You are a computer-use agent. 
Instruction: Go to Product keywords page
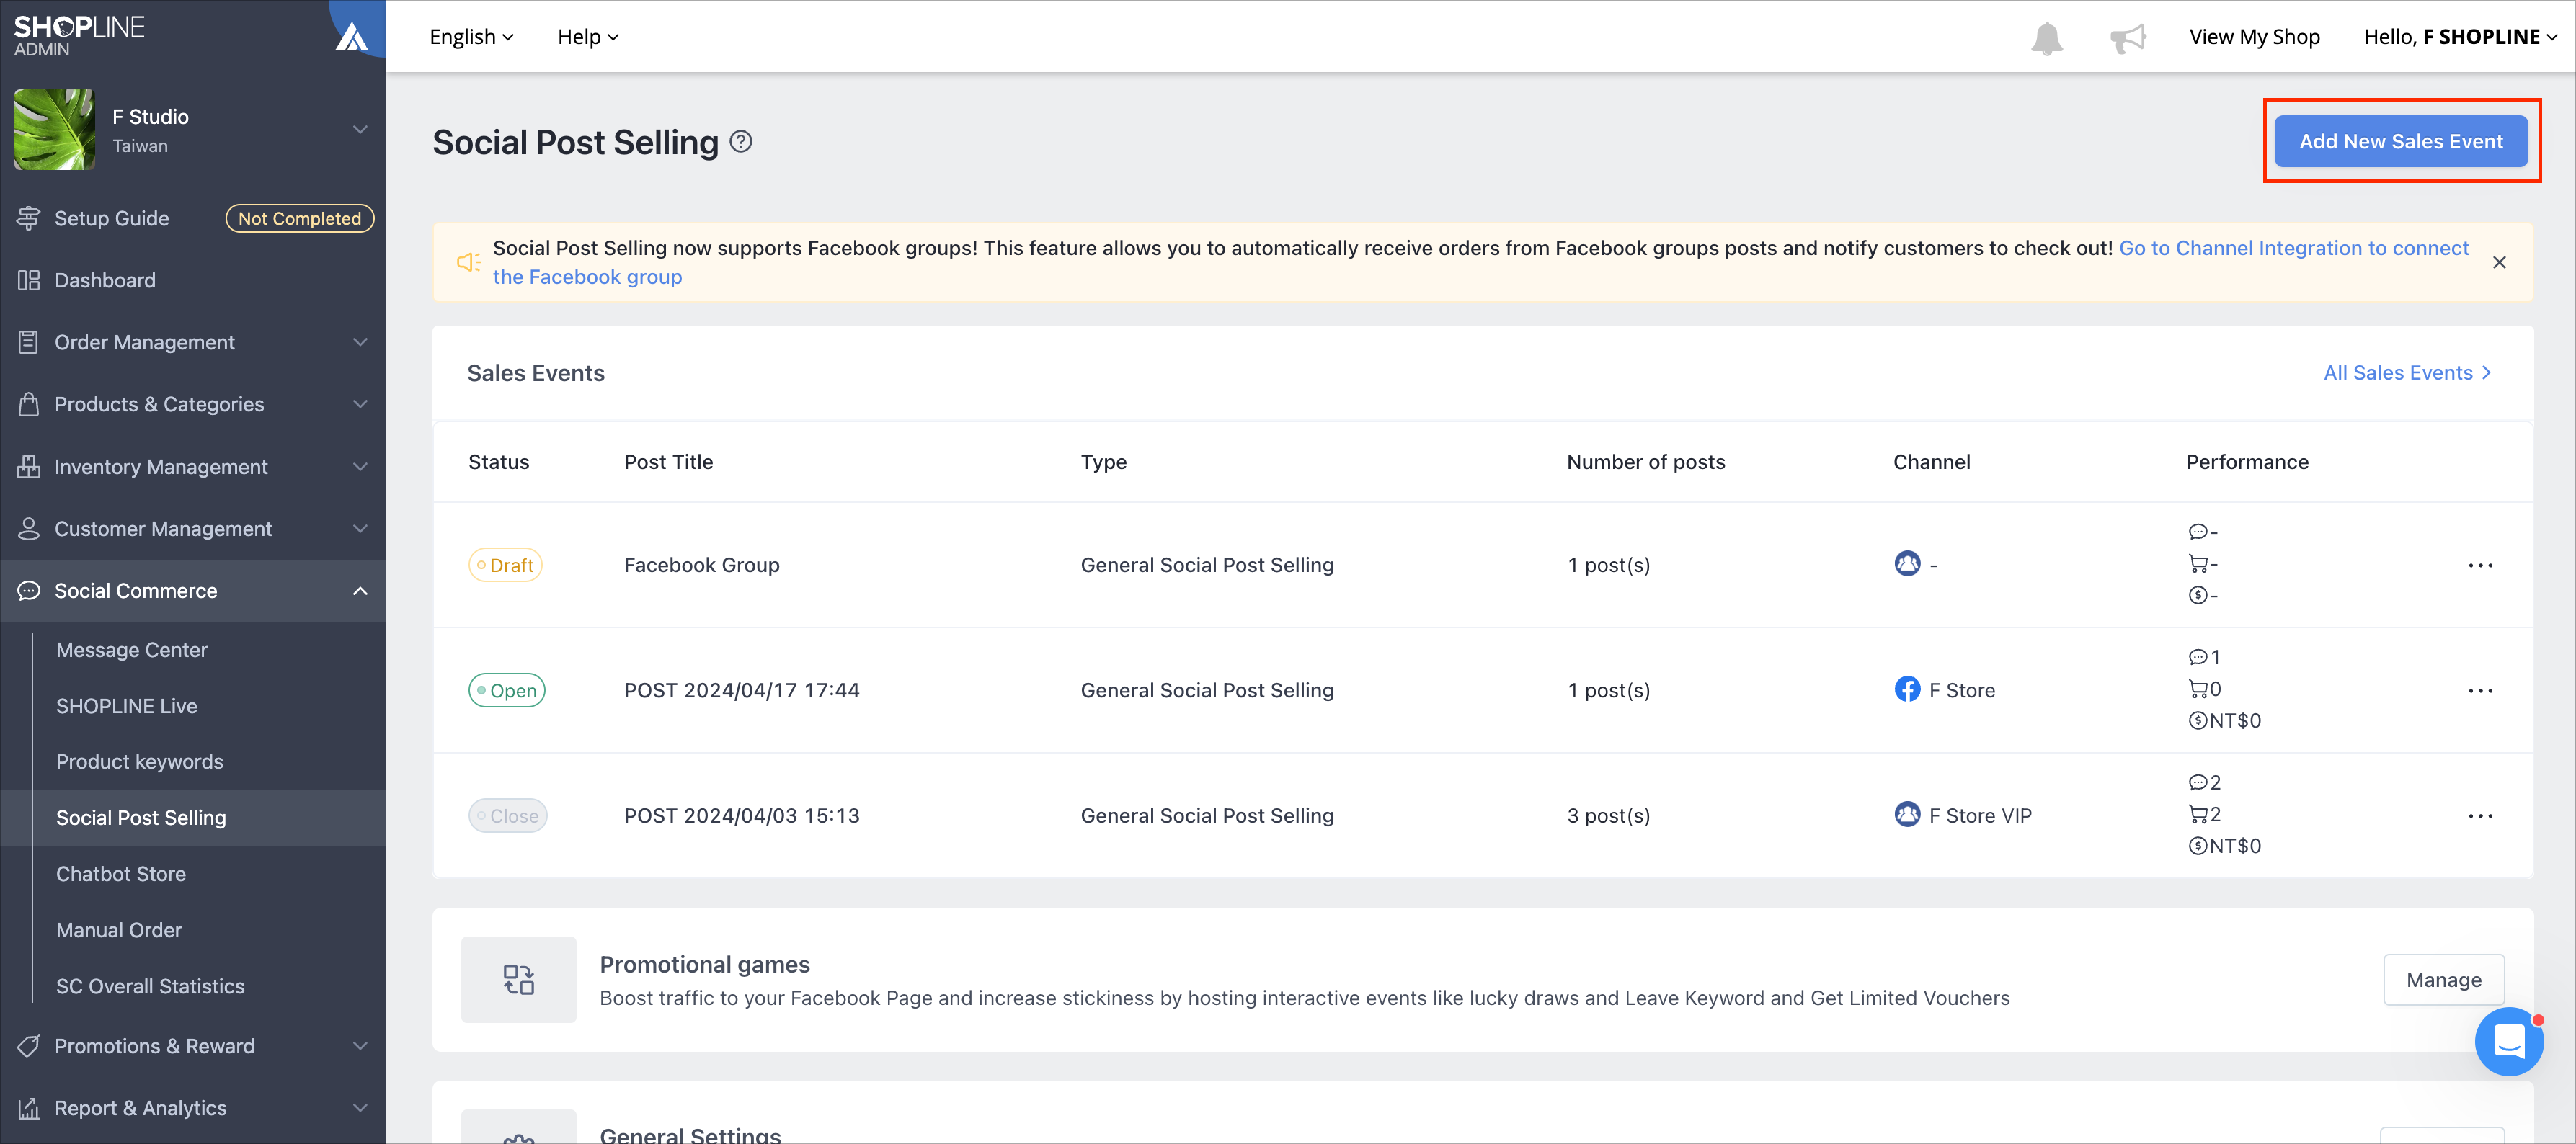coord(139,761)
